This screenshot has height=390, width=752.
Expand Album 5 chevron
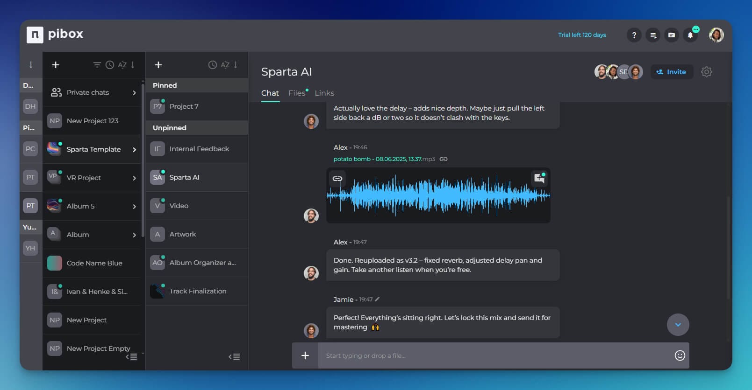(134, 207)
